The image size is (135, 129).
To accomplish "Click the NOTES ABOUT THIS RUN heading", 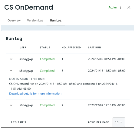I will coord(27,79).
